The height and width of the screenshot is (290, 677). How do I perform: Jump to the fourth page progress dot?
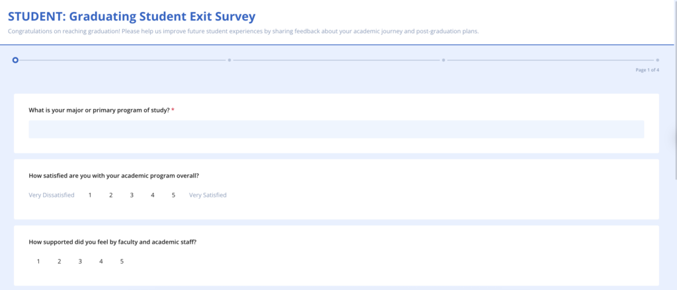(x=658, y=60)
